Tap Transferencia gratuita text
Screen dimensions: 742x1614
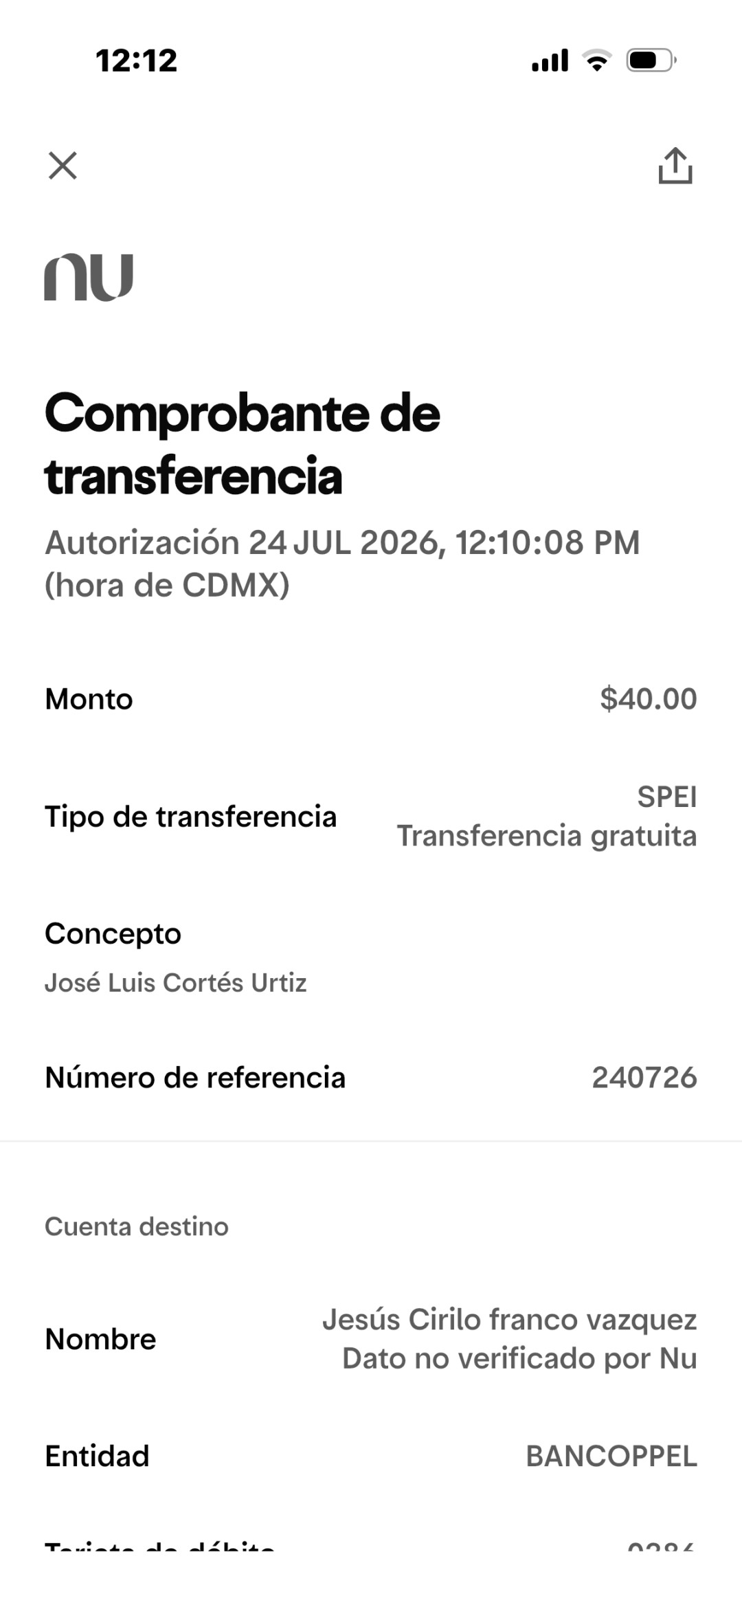547,836
